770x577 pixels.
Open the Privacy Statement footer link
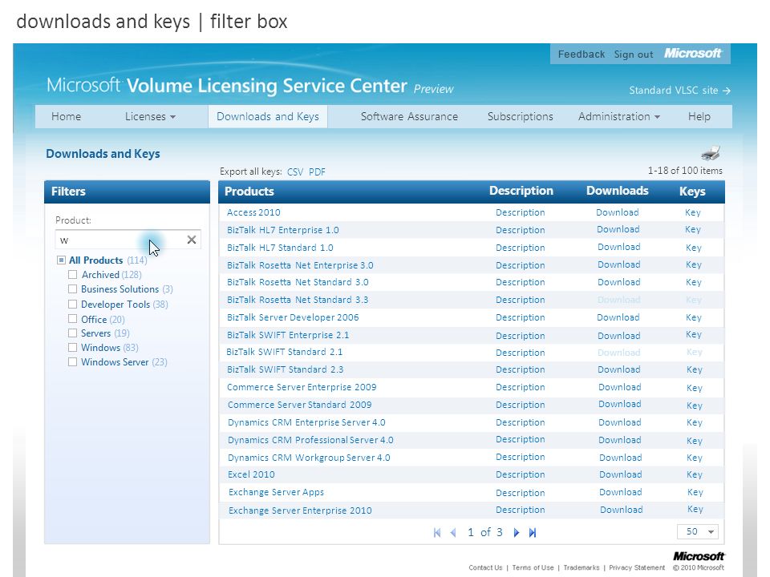point(637,567)
